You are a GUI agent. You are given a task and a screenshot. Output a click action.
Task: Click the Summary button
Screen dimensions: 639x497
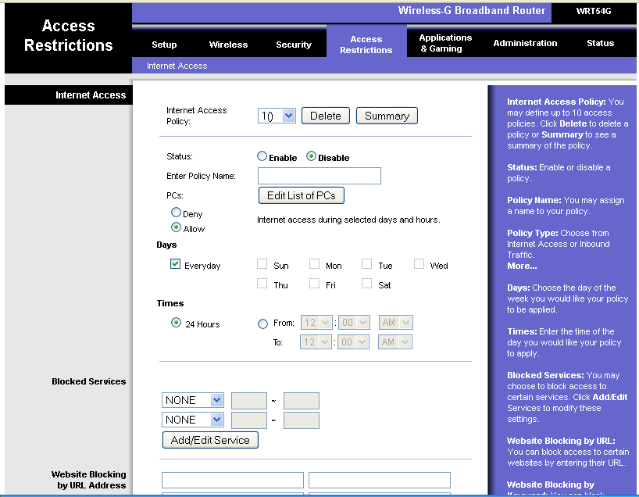387,116
